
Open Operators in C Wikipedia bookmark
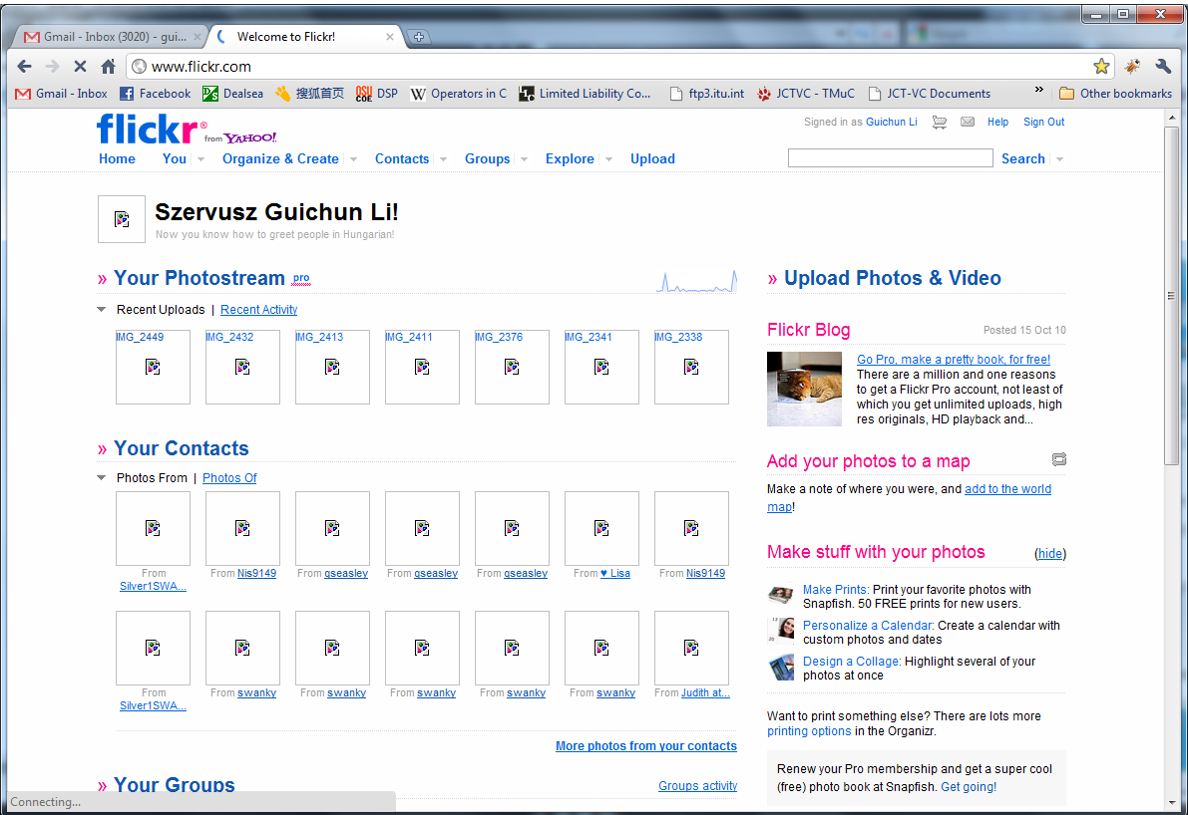click(x=459, y=94)
